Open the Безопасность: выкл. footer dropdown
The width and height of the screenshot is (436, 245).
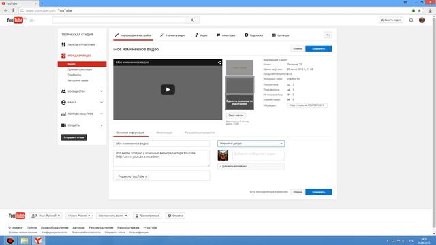pos(112,216)
